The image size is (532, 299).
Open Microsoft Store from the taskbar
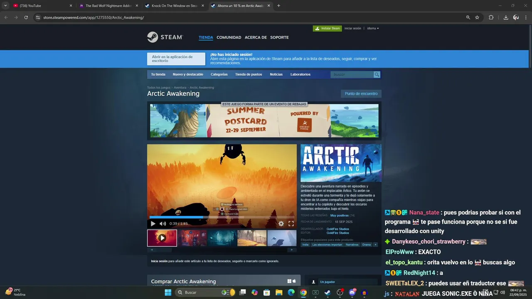pos(267,292)
